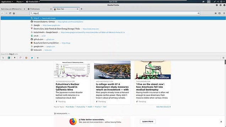This screenshot has width=226, height=127.
Task: Go back using the back arrow
Action: [x=2, y=13]
